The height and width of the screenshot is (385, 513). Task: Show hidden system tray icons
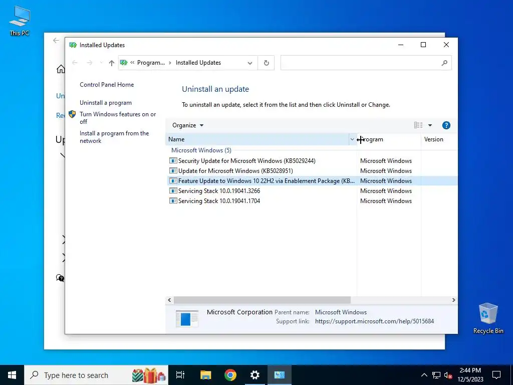pyautogui.click(x=424, y=375)
